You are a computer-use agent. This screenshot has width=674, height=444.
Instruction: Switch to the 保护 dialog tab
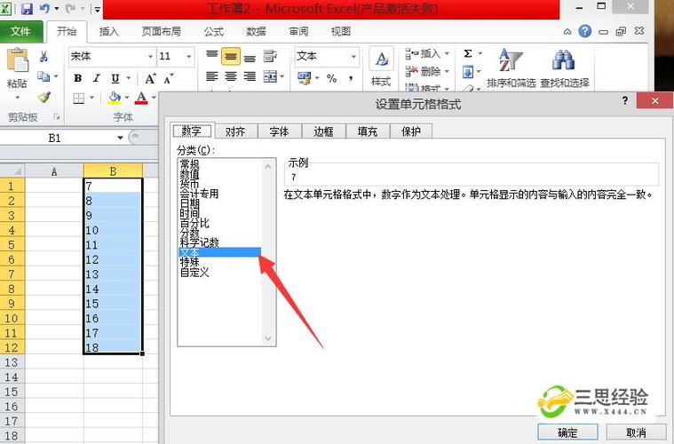(411, 131)
